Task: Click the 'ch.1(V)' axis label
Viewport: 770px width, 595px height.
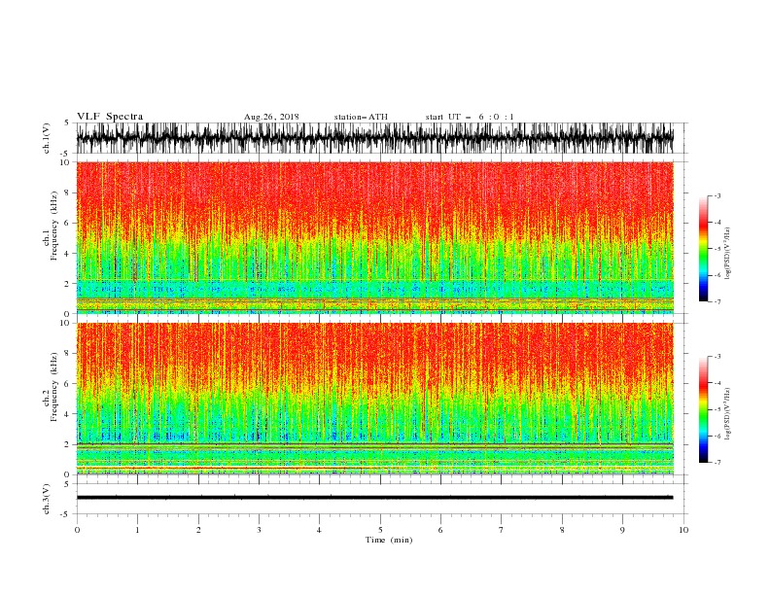Action: coord(47,138)
